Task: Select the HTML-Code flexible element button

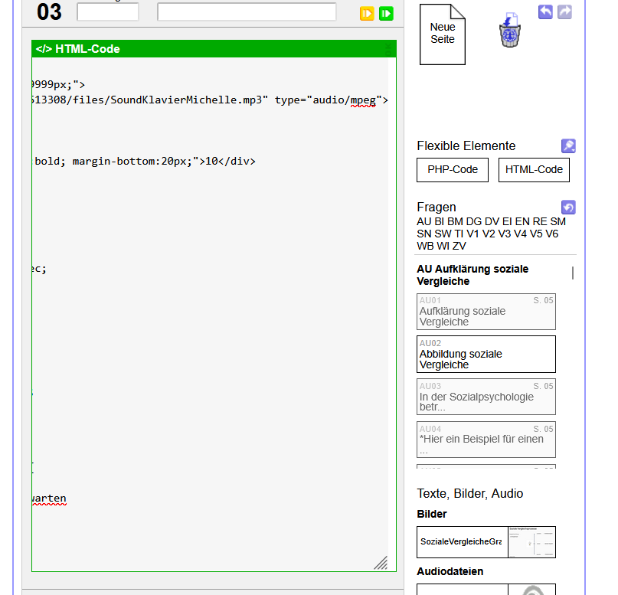Action: point(534,170)
